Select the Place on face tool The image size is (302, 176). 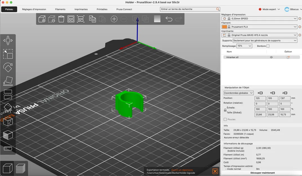point(8,81)
